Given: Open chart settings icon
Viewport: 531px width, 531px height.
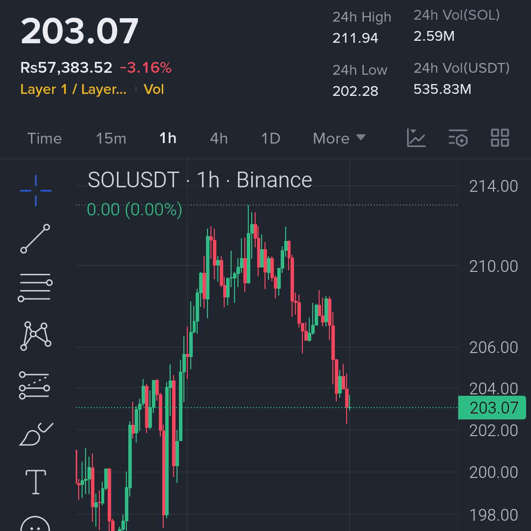Looking at the screenshot, I should point(458,138).
